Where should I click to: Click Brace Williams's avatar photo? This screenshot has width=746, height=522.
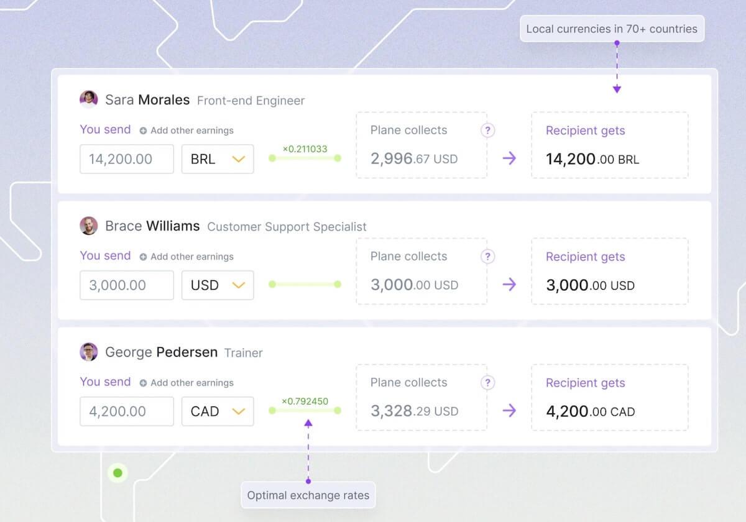coord(89,226)
